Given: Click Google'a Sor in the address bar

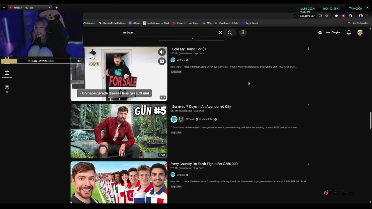Looking at the screenshot, I should tap(305, 16).
